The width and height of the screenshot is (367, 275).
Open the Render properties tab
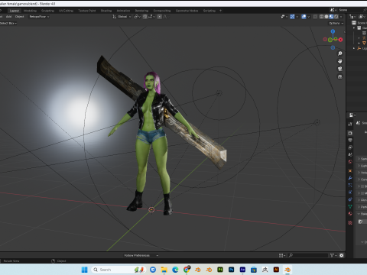(x=350, y=133)
